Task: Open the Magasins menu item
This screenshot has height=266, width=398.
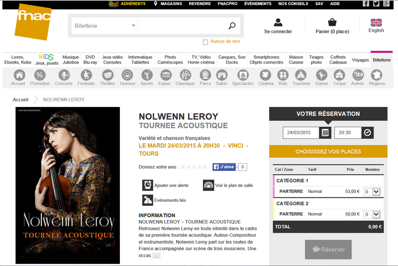Action: coord(171,3)
